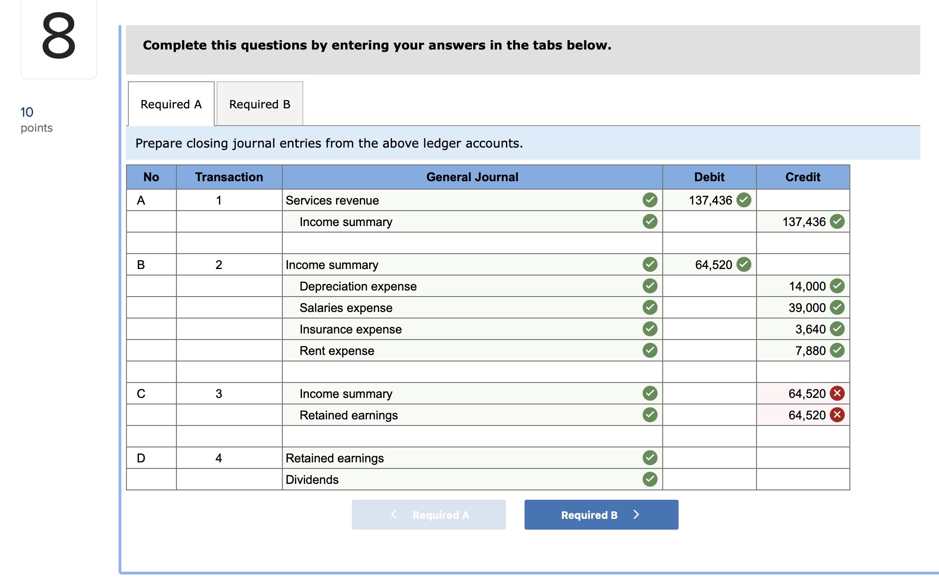Open the Retained earnings account cell in entry D
Image resolution: width=939 pixels, height=581 pixels.
coord(462,458)
